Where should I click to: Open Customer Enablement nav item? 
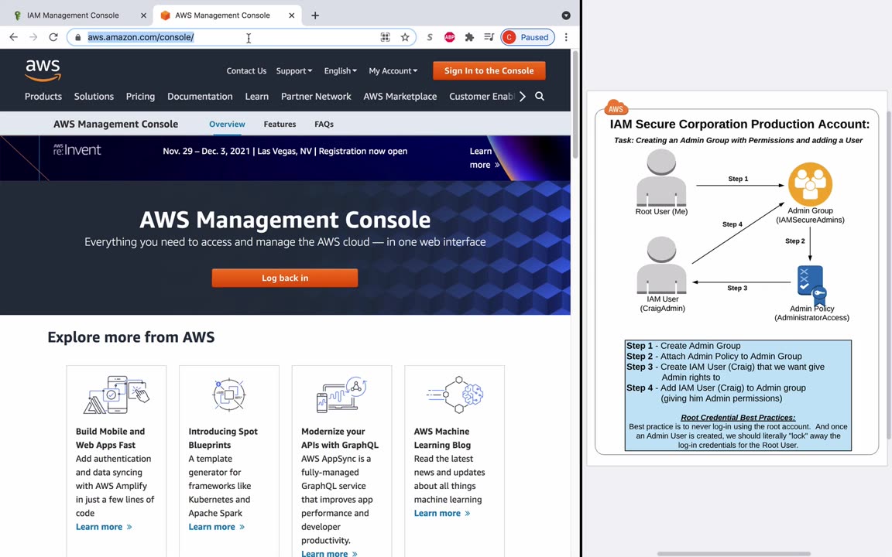pos(482,96)
